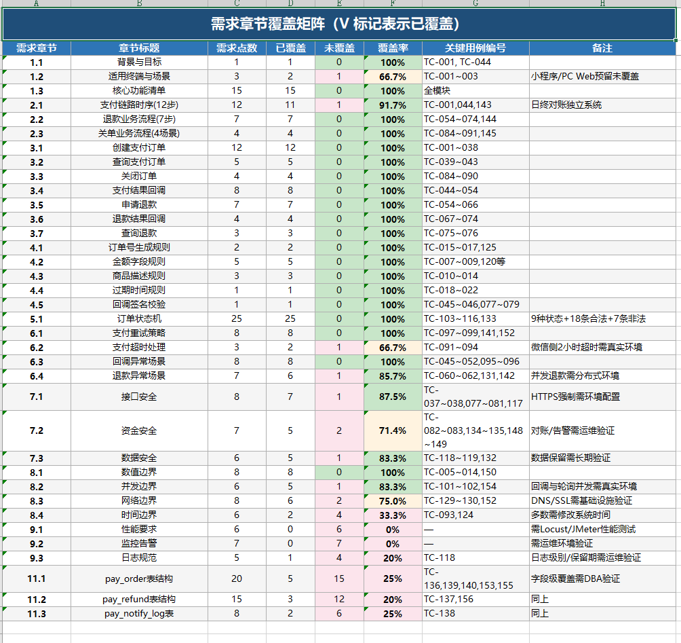Select cell 回调异常场景
The height and width of the screenshot is (643, 681).
[x=140, y=362]
